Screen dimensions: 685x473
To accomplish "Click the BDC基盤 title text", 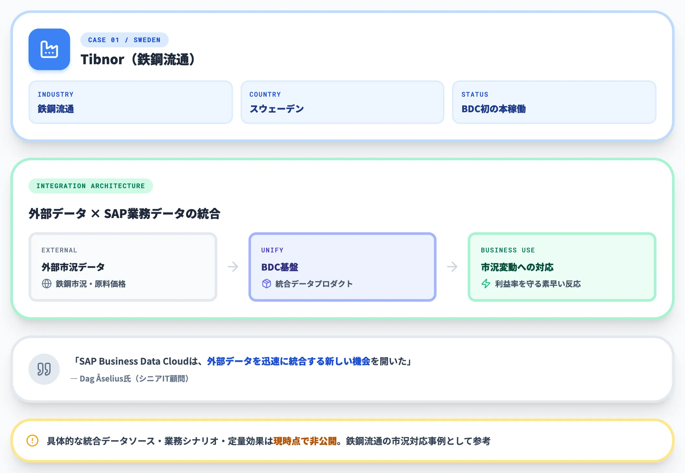I will tap(280, 267).
